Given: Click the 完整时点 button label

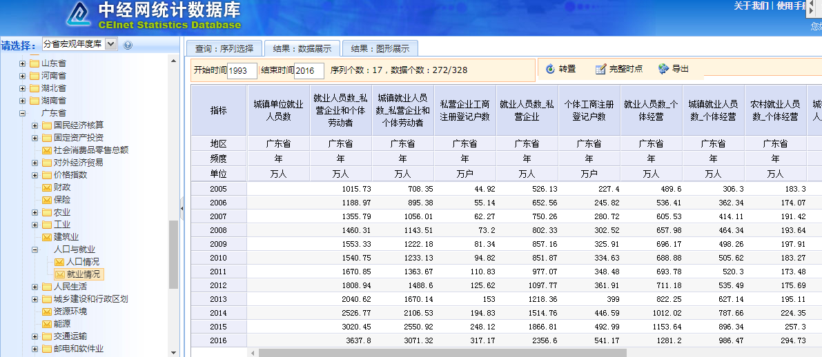Looking at the screenshot, I should (626, 68).
